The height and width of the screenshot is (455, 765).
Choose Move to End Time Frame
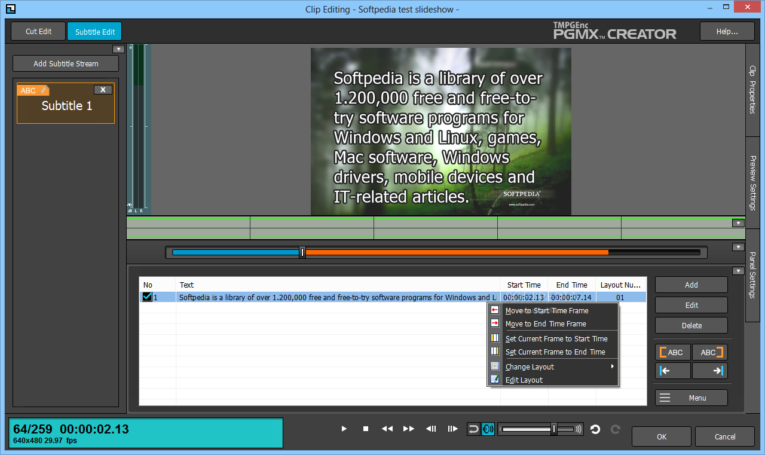[546, 323]
